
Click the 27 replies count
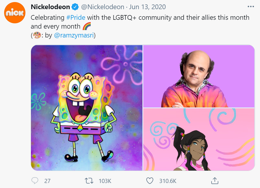(47, 181)
